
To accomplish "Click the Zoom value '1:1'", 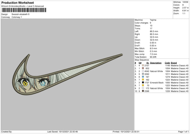I will [x=184, y=13].
